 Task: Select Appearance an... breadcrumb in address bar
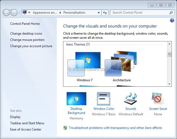45,12
